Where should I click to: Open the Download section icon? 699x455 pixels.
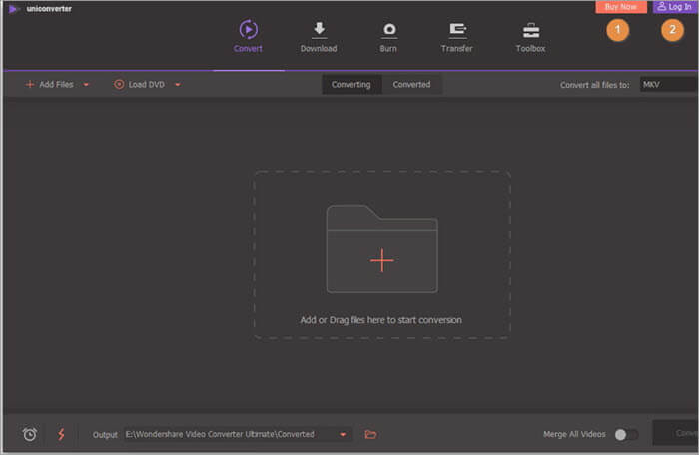point(319,30)
